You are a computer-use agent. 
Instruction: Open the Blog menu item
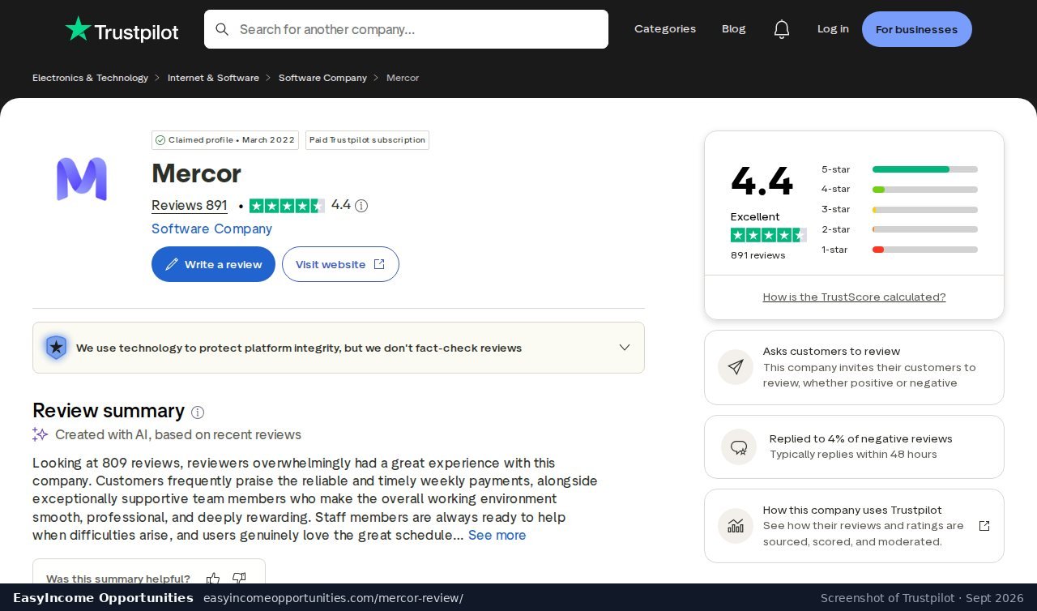[x=734, y=29]
